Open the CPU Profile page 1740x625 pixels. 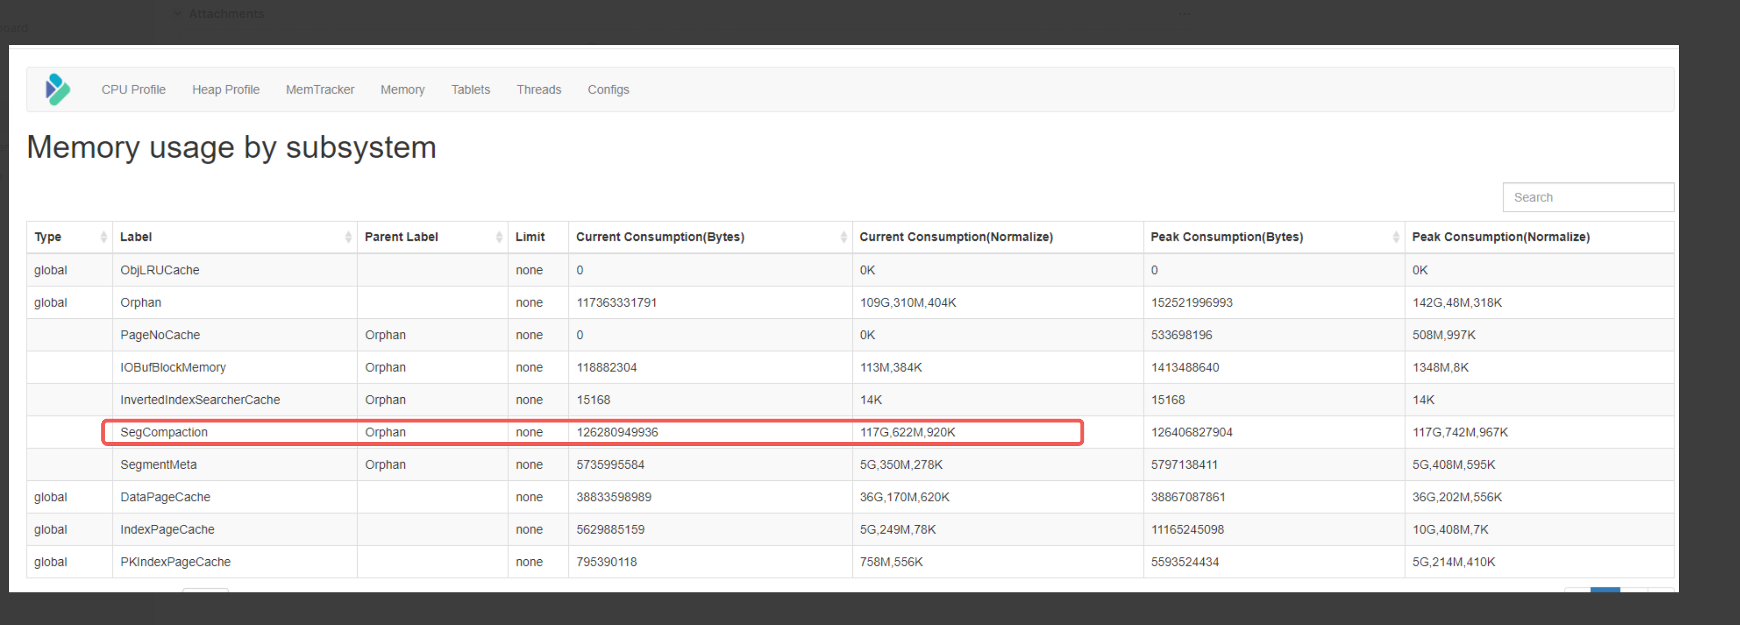coord(133,90)
